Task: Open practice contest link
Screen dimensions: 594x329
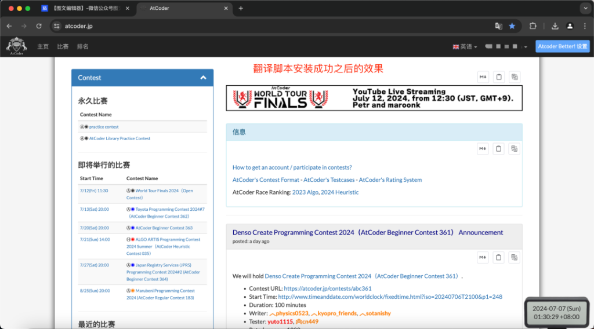Action: (x=104, y=127)
